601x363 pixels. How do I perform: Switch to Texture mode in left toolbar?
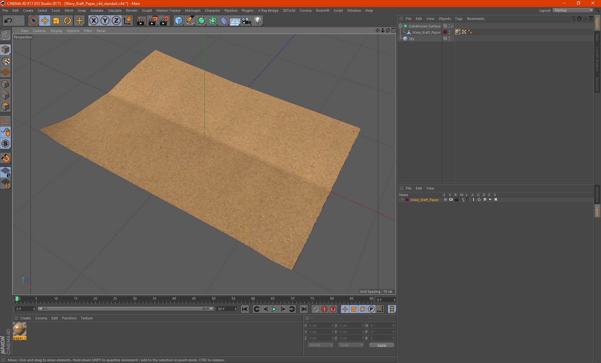point(6,61)
